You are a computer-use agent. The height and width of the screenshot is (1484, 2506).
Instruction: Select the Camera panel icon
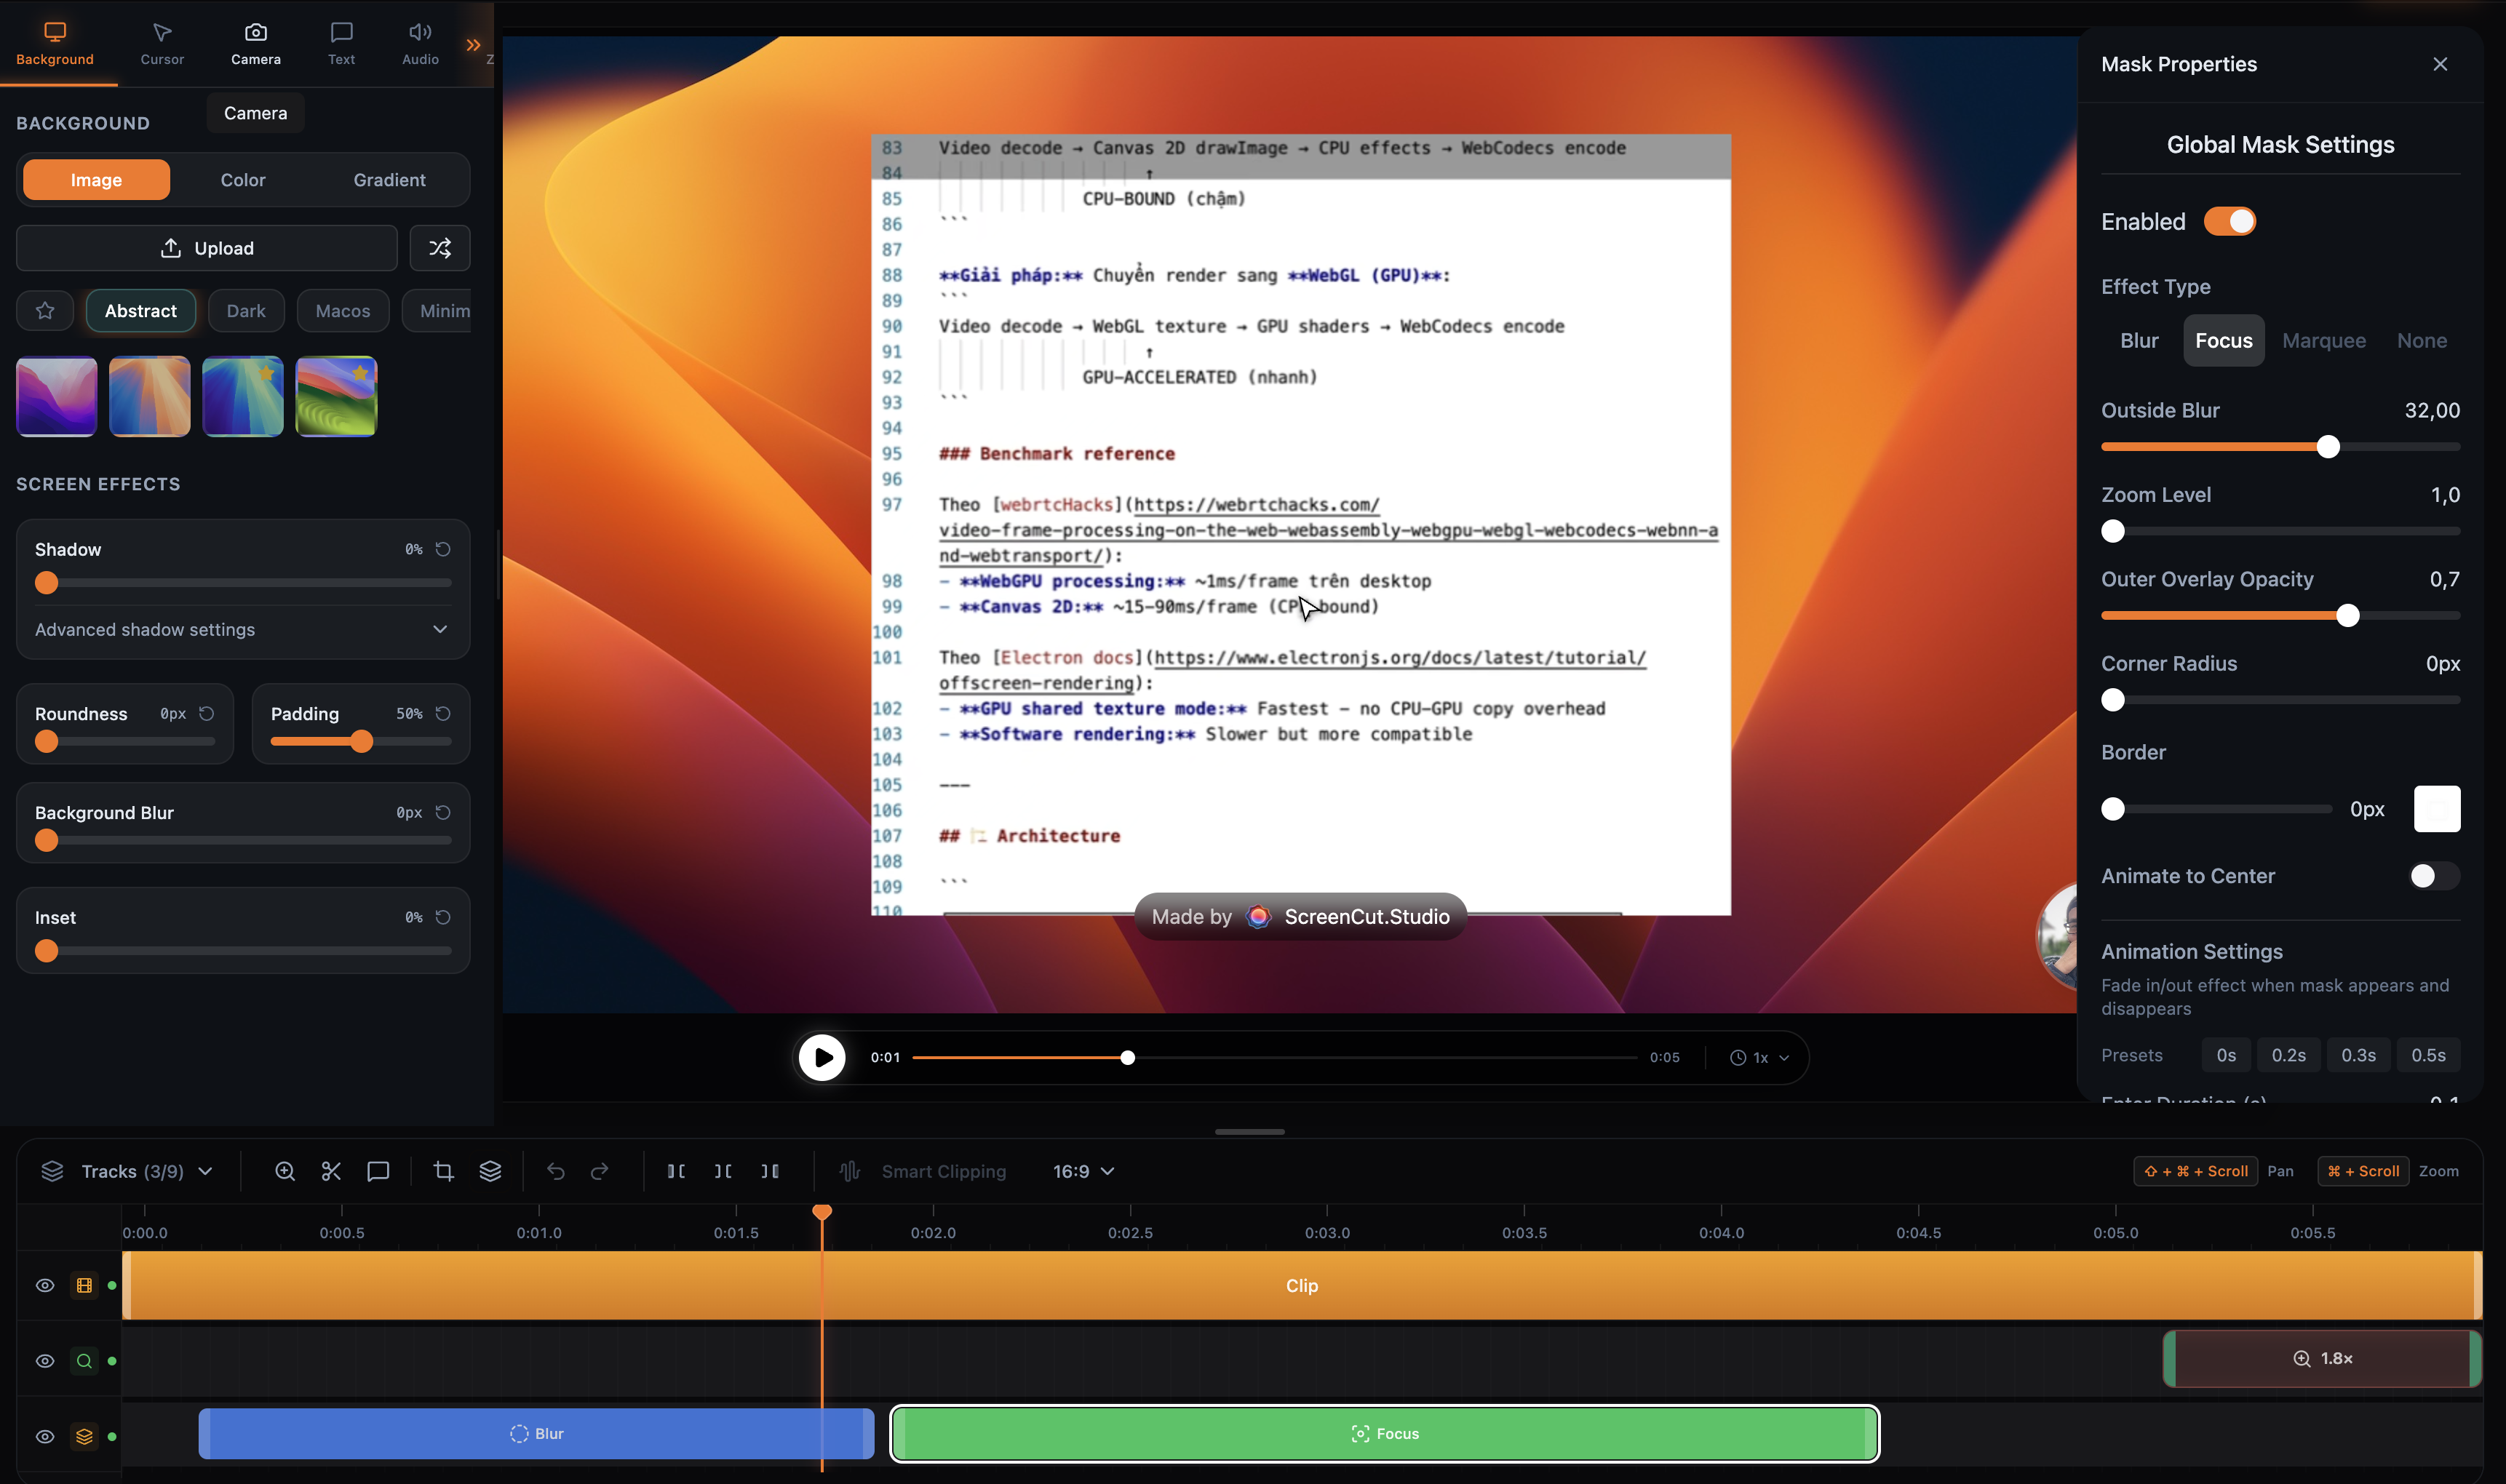[256, 42]
